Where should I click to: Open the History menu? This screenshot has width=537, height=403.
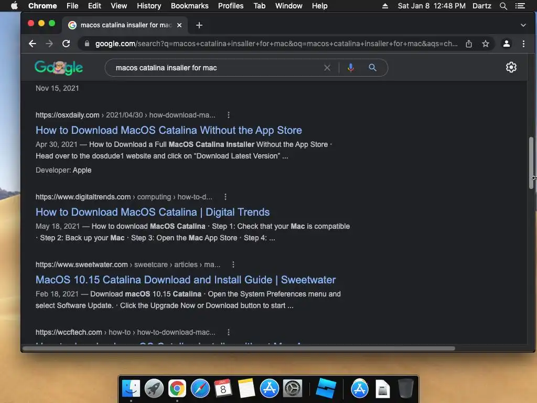coord(149,6)
